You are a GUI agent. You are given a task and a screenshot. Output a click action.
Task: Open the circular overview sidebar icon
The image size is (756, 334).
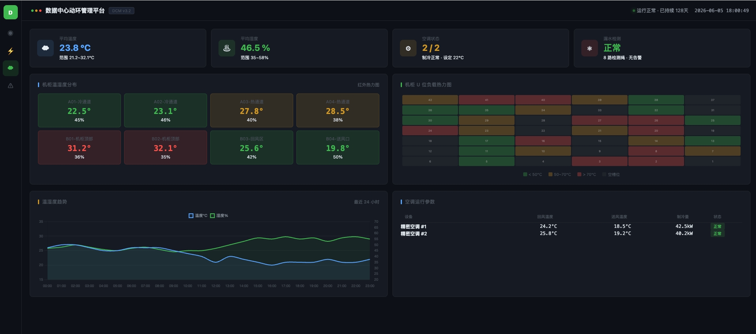pyautogui.click(x=10, y=33)
